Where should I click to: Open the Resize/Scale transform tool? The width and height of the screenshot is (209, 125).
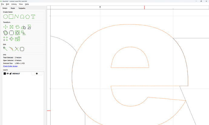(x=11, y=27)
